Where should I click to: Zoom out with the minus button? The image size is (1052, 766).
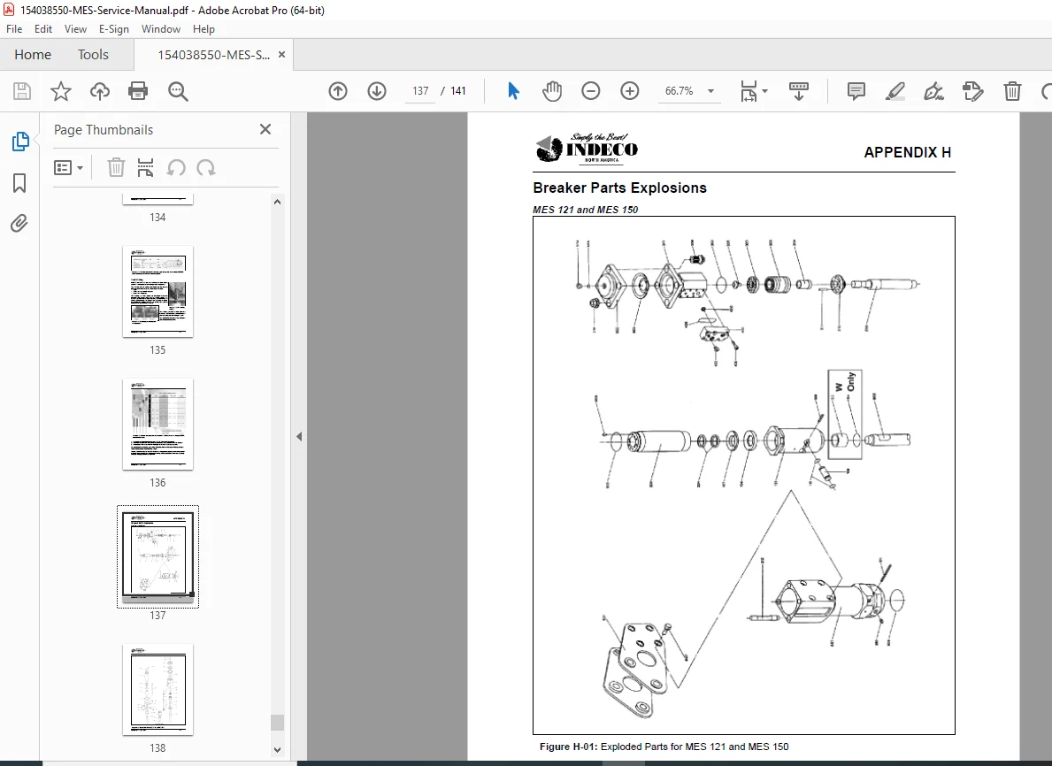590,91
